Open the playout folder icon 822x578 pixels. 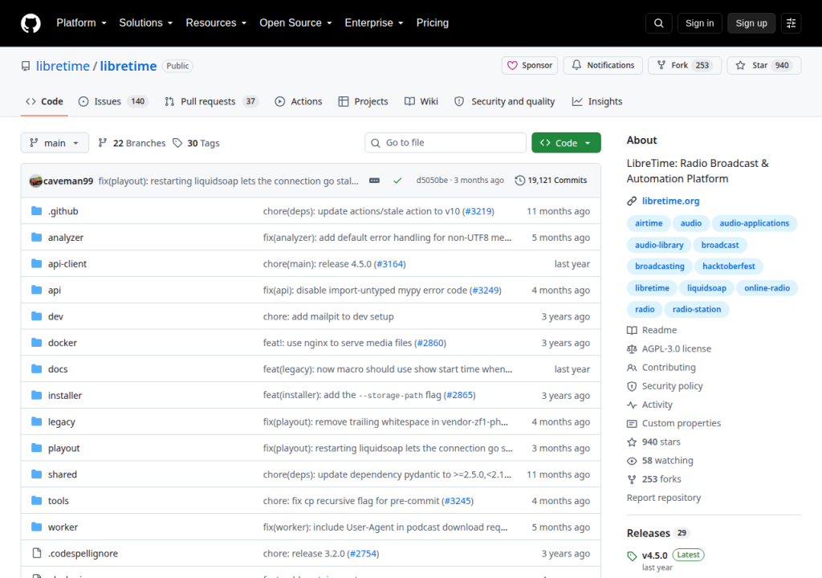click(36, 448)
